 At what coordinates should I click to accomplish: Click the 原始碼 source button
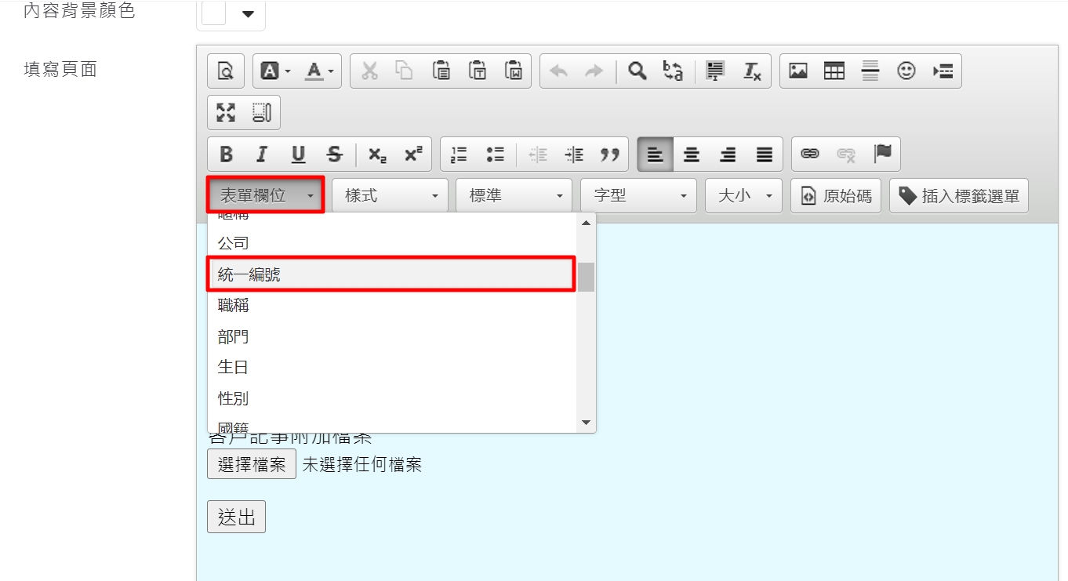point(836,196)
